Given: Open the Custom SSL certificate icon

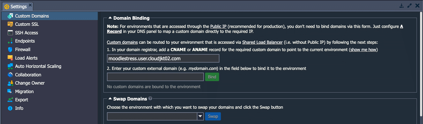Looking at the screenshot, I should (x=10, y=24).
